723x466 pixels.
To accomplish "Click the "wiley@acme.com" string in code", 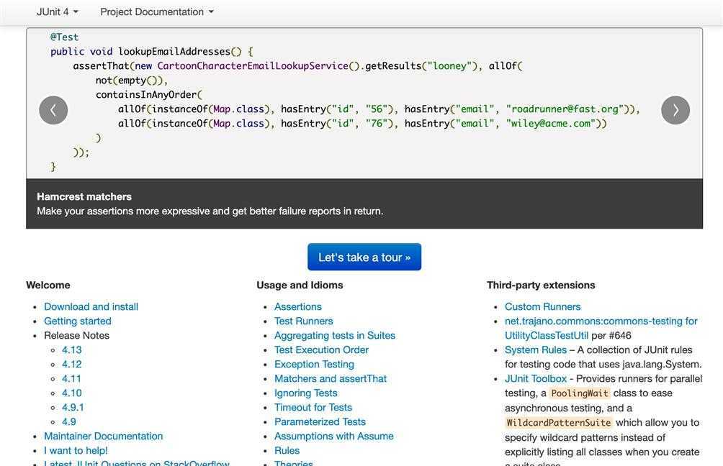I will [x=551, y=124].
